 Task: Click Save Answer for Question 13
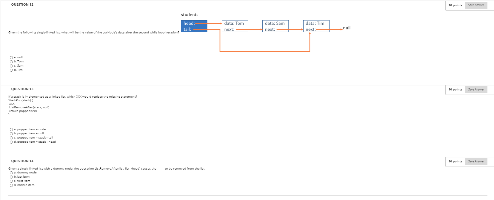tap(476, 90)
